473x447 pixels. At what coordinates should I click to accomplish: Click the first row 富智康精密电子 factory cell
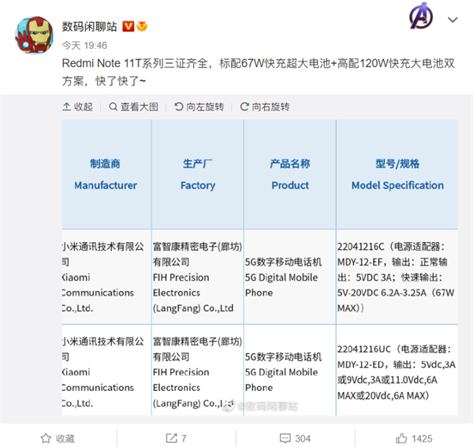pos(198,278)
